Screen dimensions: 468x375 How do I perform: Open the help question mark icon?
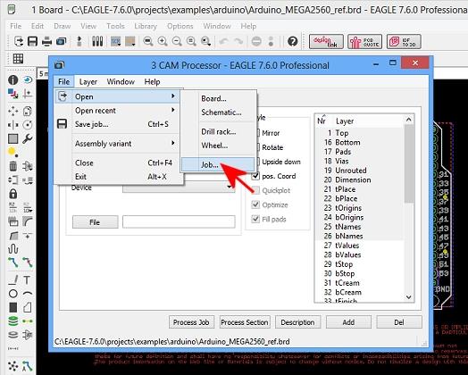(x=293, y=41)
